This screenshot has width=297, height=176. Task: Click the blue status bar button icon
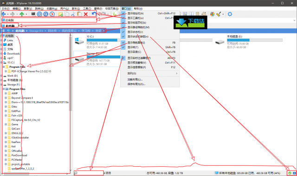[294, 173]
